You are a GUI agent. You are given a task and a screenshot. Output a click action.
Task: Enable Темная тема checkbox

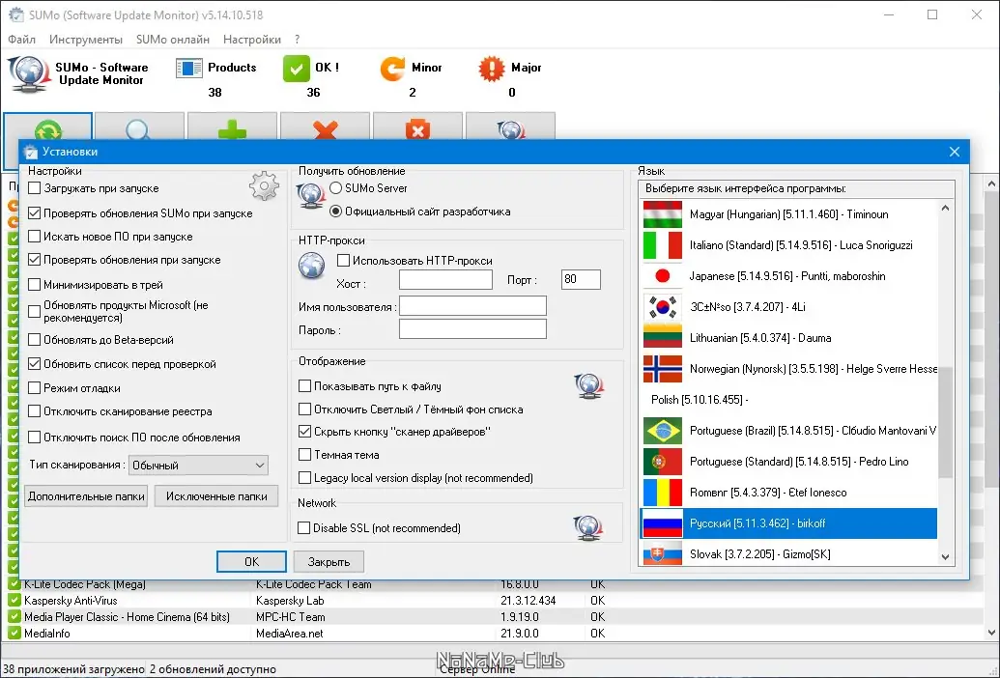(305, 454)
